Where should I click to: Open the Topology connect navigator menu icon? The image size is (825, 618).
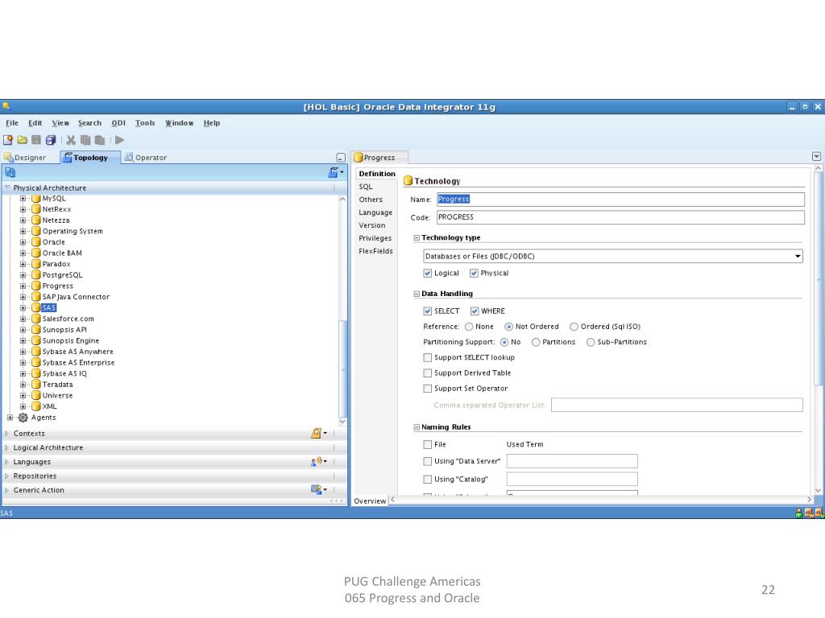(335, 172)
